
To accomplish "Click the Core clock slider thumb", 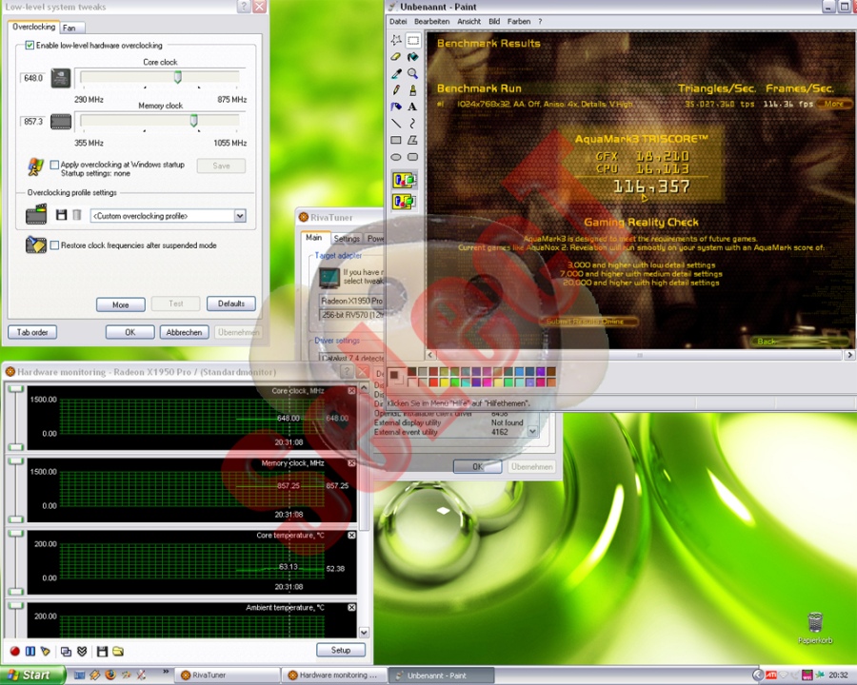I will [x=178, y=77].
